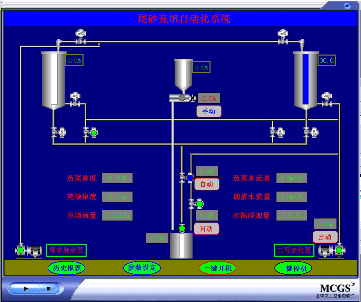Click the 造浆浓度 value field
This screenshot has width=361, height=302.
tap(117, 178)
